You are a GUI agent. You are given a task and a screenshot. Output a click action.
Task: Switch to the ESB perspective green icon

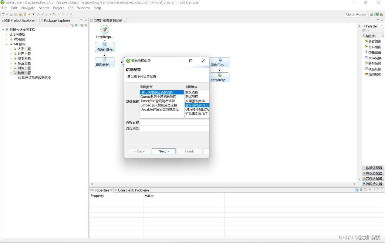coord(377,14)
